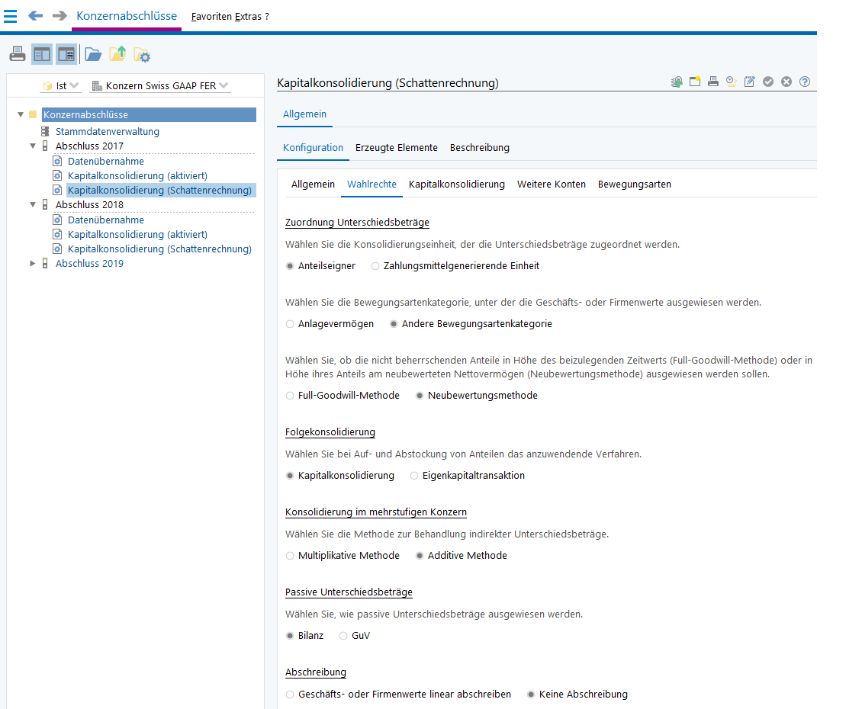
Task: Switch to Erzeugte Elemente tab
Action: point(397,148)
